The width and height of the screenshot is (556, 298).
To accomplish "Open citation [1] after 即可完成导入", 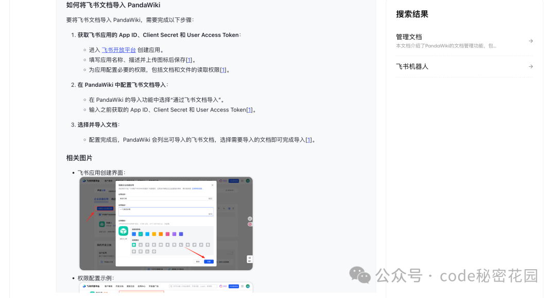I will point(308,140).
